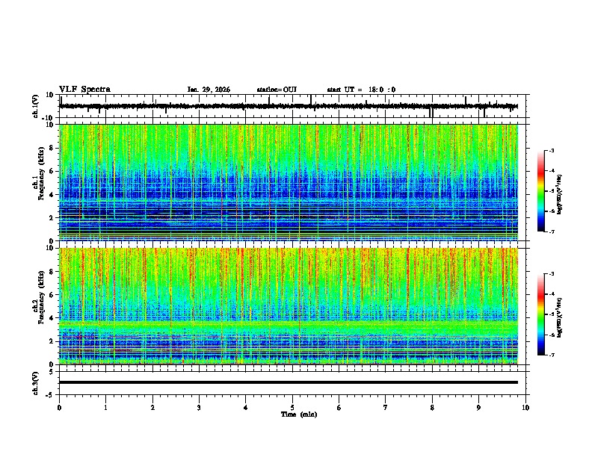Click the ch.1 "Frequency (kHz)" axis label
This screenshot has height=457, width=592.
[x=42, y=173]
